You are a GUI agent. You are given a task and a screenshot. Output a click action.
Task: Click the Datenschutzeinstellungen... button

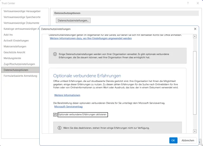pos(73,21)
